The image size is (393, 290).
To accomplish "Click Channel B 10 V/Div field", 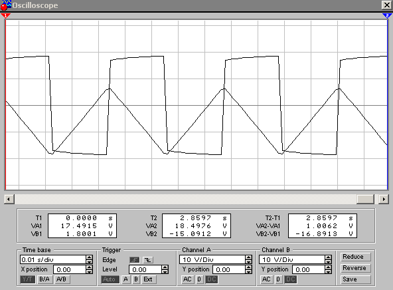I will (292, 259).
